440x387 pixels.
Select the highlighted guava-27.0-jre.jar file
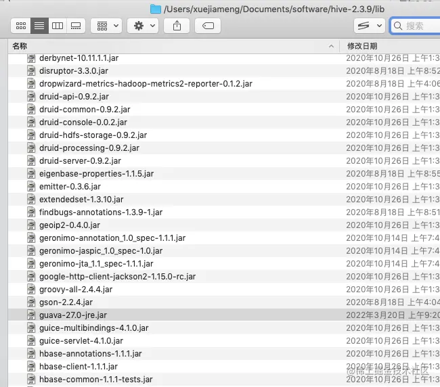click(x=224, y=315)
